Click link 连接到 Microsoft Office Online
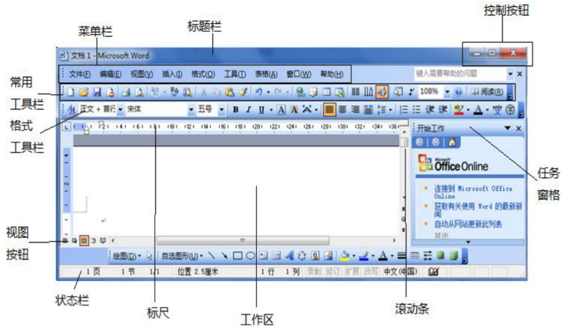Screen dimensions: 568x334 coord(473,192)
